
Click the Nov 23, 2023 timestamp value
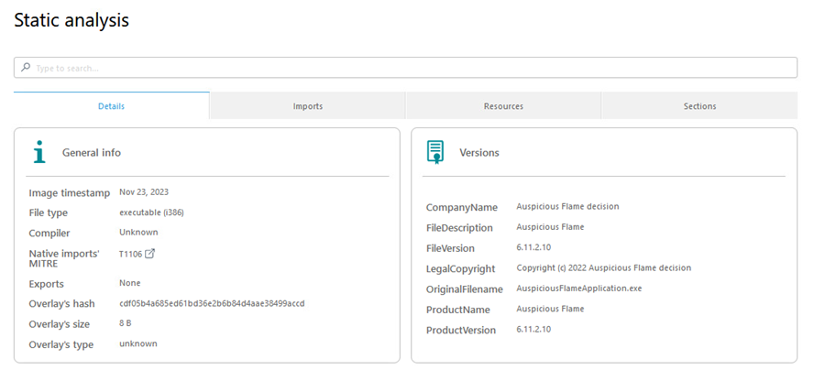tap(144, 192)
